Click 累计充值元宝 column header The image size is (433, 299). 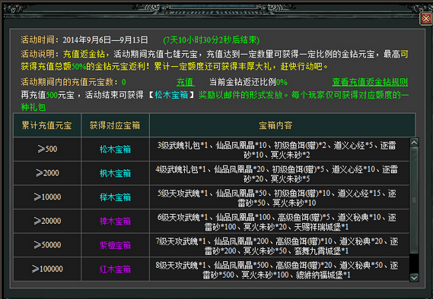(47, 125)
